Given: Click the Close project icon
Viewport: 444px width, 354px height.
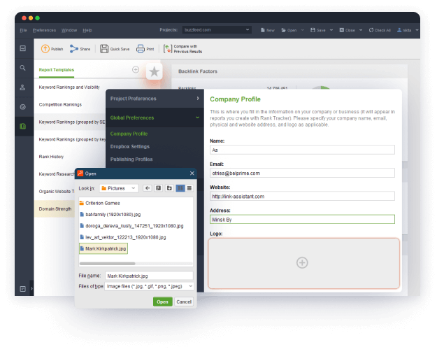Looking at the screenshot, I should coord(342,30).
